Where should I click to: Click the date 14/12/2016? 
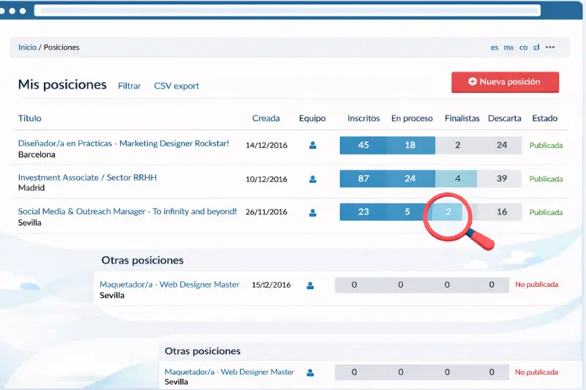(x=267, y=145)
